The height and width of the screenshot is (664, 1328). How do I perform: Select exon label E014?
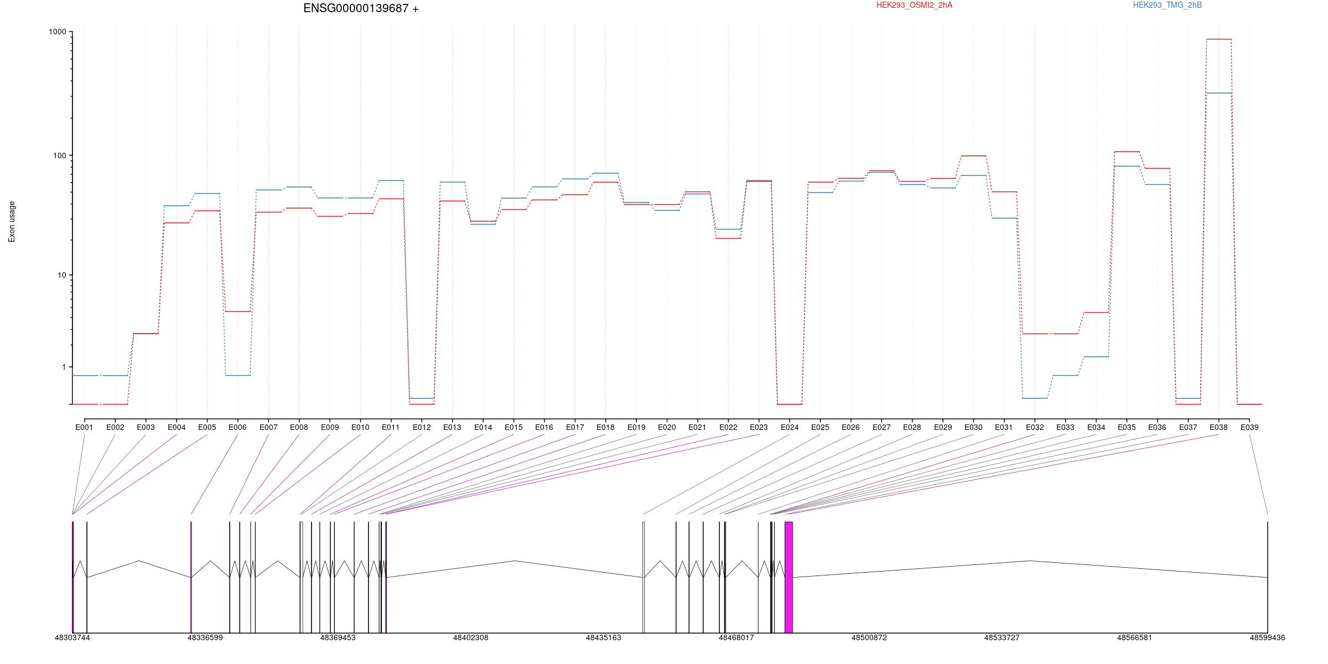pos(483,427)
